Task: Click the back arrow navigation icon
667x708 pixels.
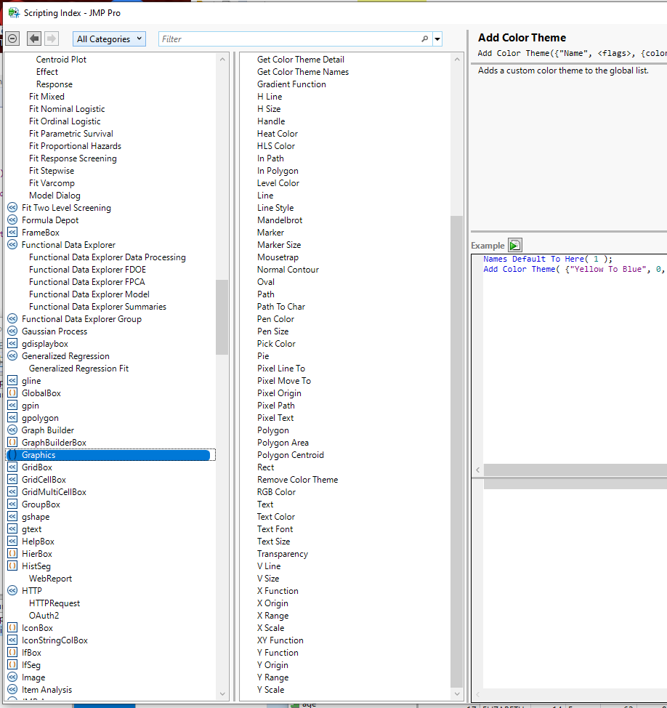Action: coord(34,39)
